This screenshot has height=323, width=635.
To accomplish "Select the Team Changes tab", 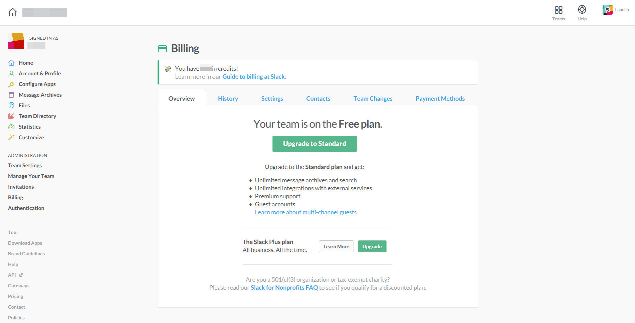I will click(373, 99).
